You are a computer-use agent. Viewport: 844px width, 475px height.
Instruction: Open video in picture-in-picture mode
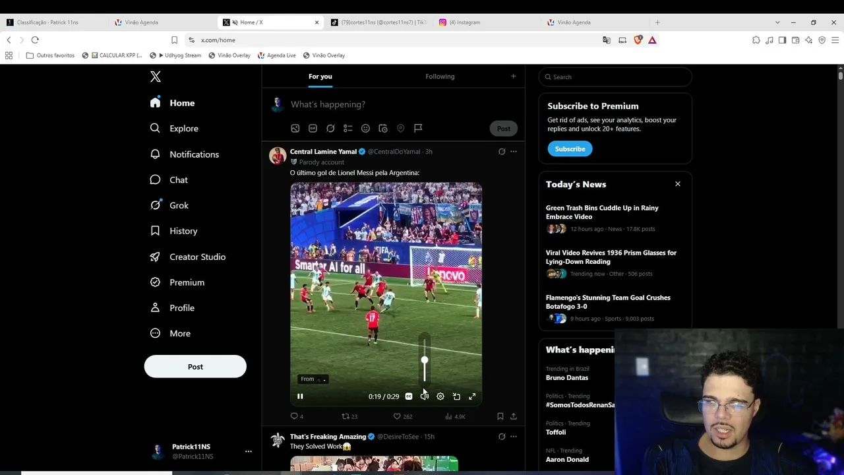(x=456, y=396)
